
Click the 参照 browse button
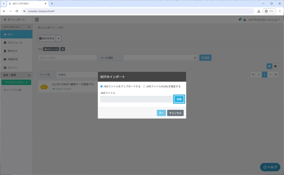tap(179, 99)
